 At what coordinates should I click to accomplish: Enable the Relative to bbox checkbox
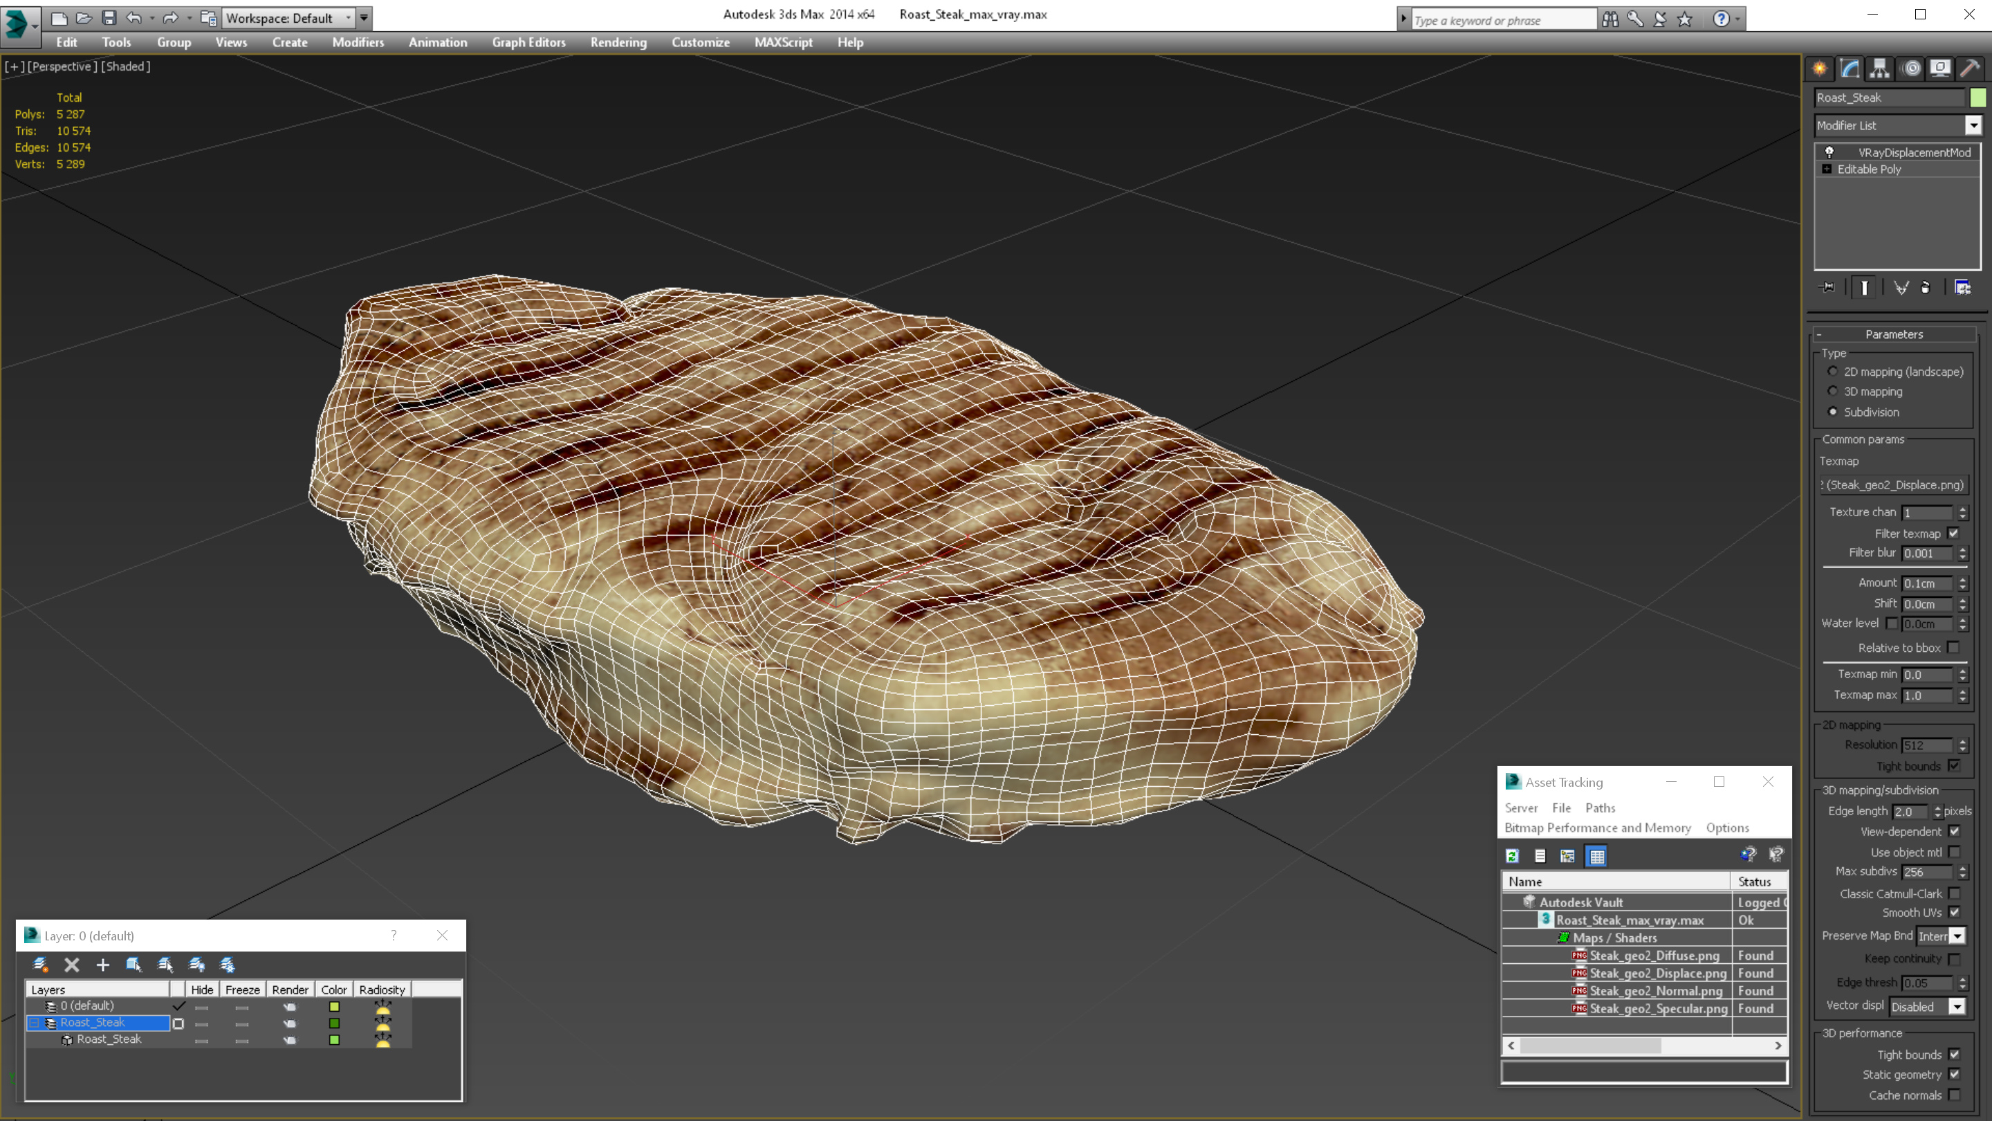(1953, 648)
